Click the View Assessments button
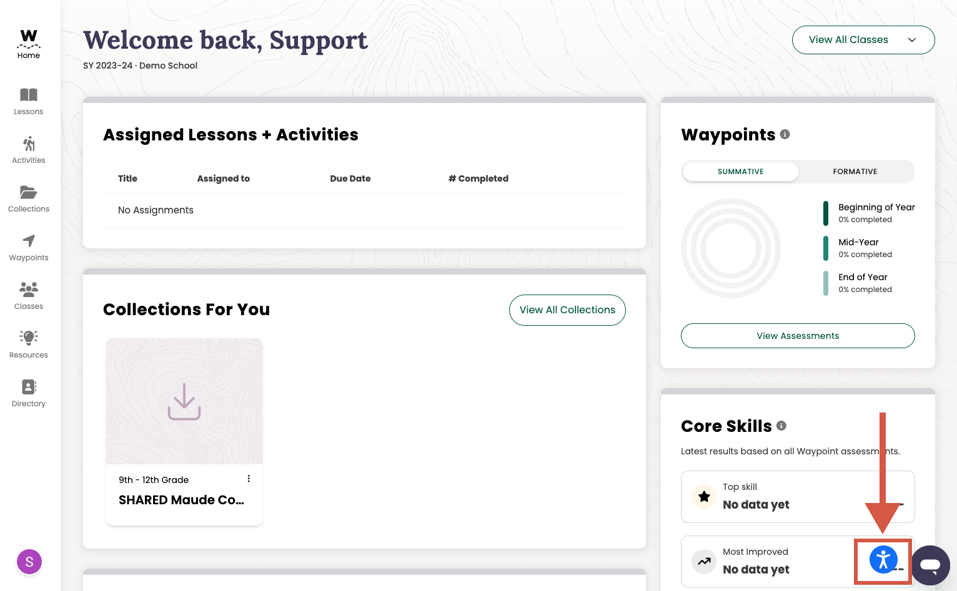Screen dimensions: 957x591 tap(798, 336)
